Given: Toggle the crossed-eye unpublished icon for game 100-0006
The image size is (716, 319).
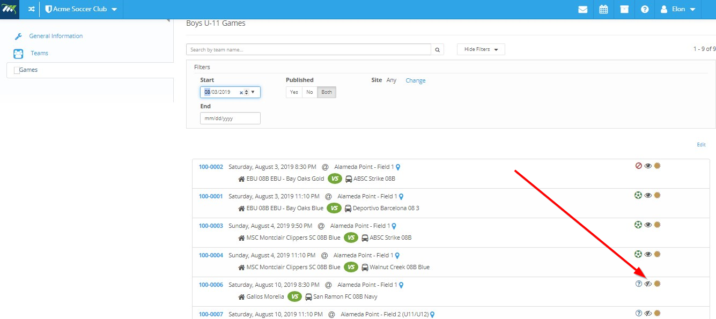Looking at the screenshot, I should click(648, 284).
